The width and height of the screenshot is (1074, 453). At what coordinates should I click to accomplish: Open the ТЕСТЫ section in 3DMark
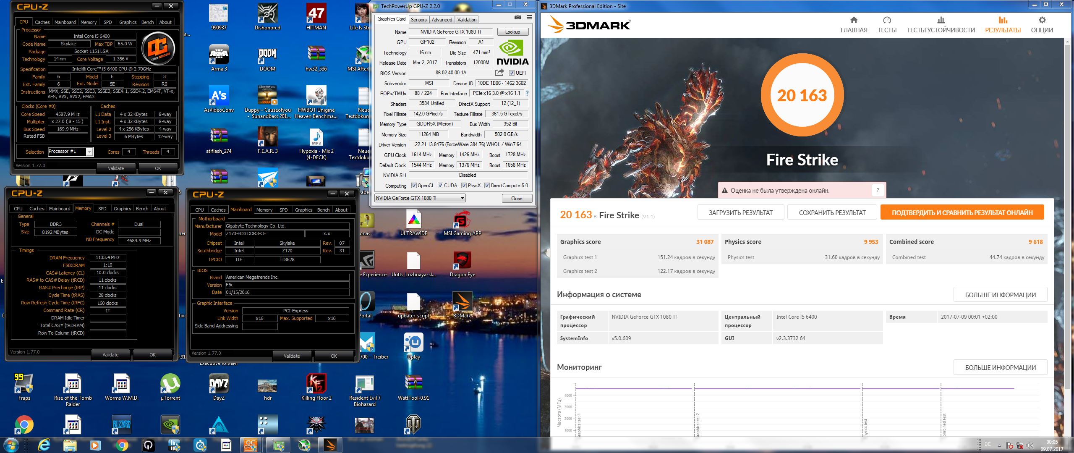tap(887, 25)
